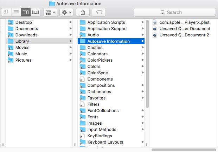Select the Favorites row
The image size is (218, 152).
point(111,98)
